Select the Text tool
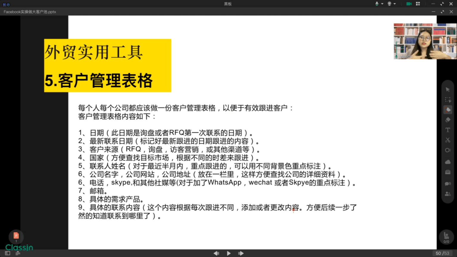This screenshot has width=457, height=257. [447, 130]
